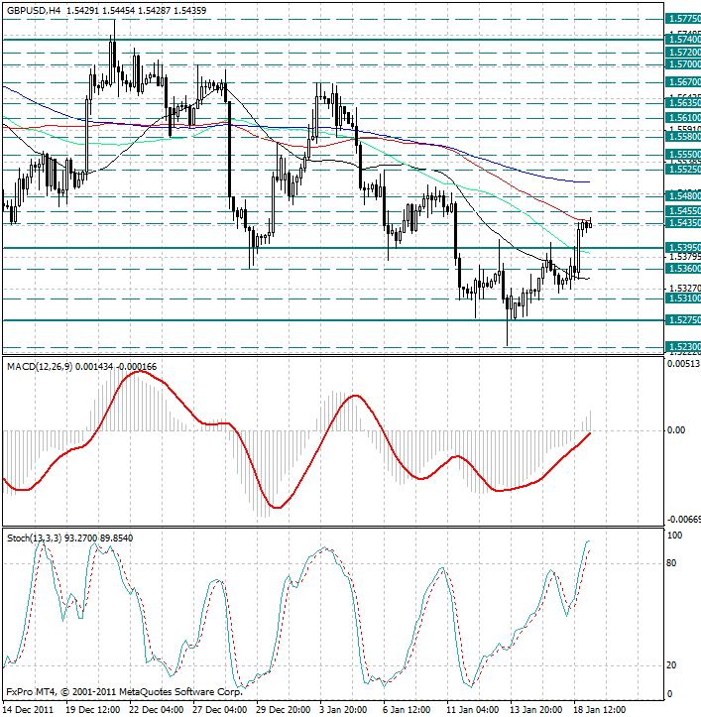Click the 6 Jan 12:00 time axis label
The height and width of the screenshot is (717, 701).
[407, 710]
